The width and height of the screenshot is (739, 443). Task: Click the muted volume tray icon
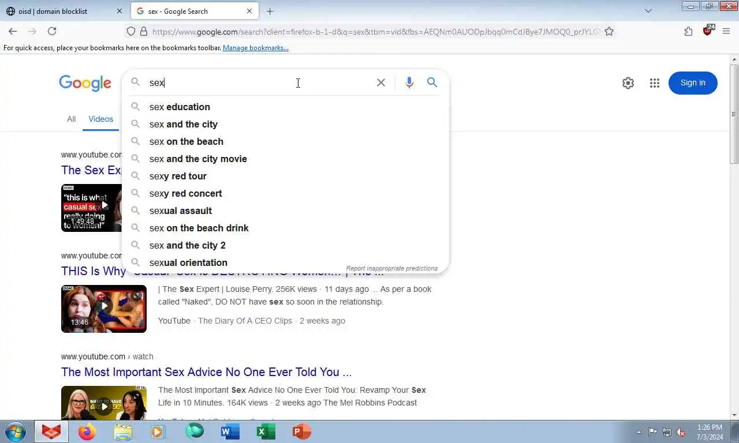click(681, 432)
